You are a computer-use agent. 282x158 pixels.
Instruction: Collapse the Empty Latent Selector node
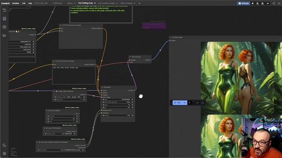54,91
